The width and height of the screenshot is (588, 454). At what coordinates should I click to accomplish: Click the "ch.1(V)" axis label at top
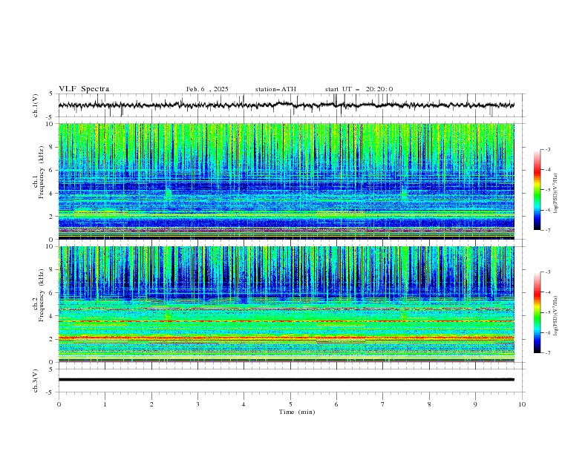[x=36, y=105]
